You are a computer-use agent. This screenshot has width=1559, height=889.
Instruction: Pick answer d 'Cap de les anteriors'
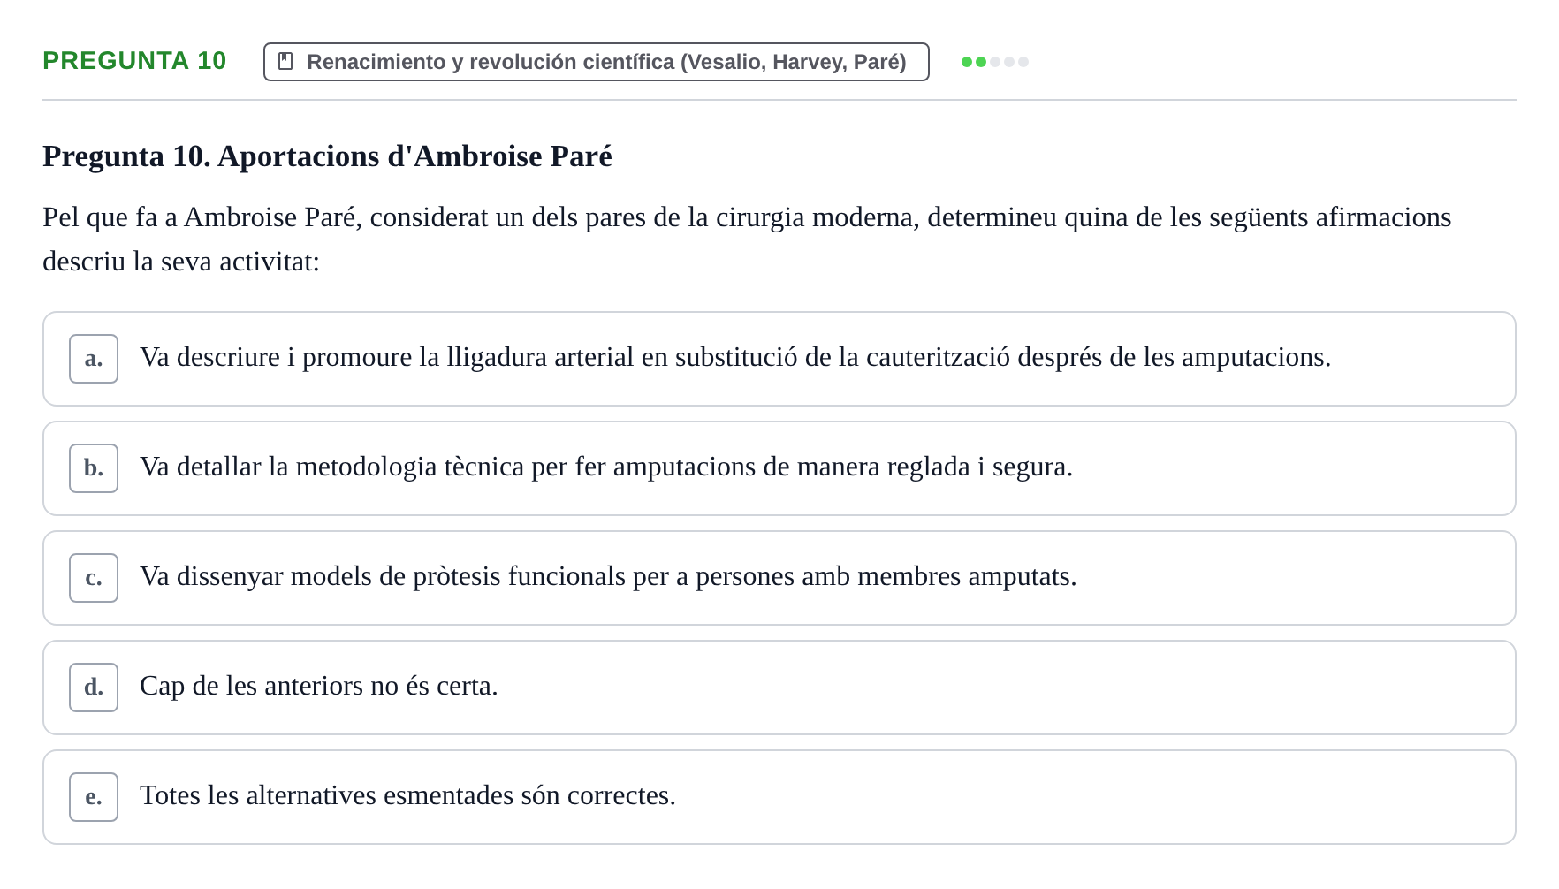pyautogui.click(x=779, y=688)
